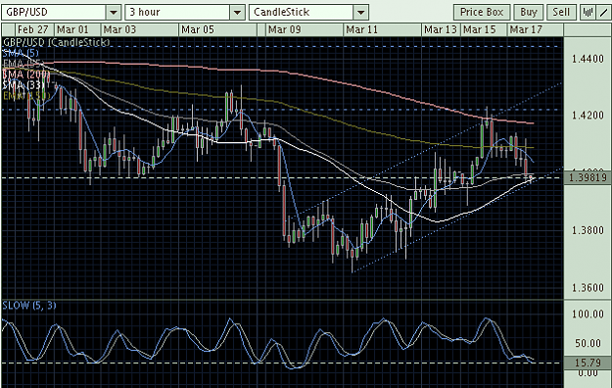Click the SMA (5) legend label
612x388 pixels.
pos(21,53)
